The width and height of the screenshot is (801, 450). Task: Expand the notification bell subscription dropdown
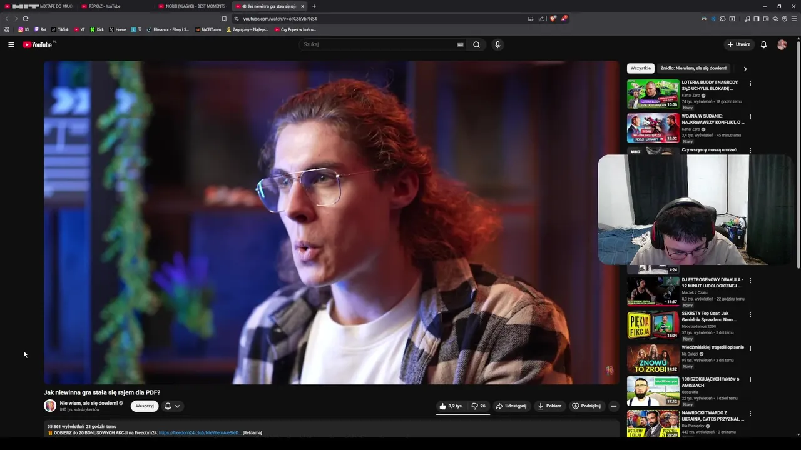point(172,406)
